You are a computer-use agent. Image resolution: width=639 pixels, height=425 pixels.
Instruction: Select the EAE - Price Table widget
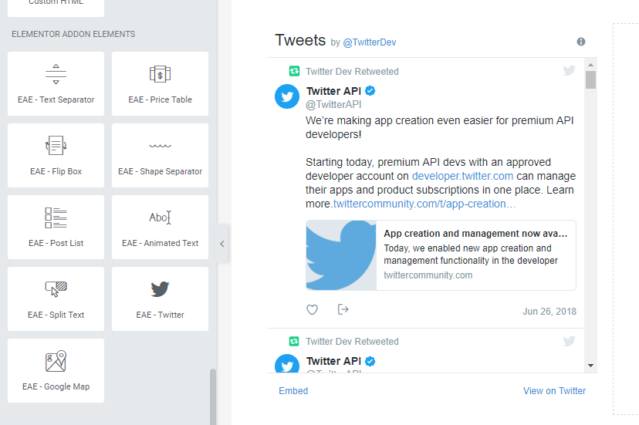[160, 83]
